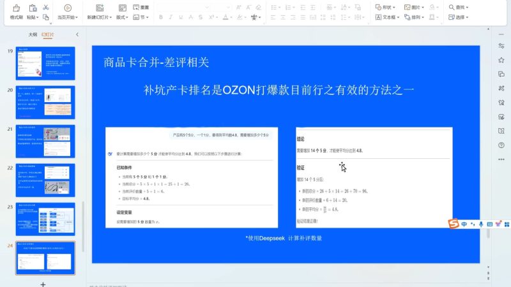Select slide 21 thumbnail
This screenshot has height=287, width=511.
[x=45, y=141]
